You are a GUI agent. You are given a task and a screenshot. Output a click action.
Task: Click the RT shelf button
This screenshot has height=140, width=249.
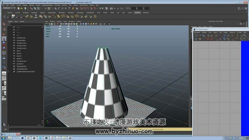(x=21, y=17)
